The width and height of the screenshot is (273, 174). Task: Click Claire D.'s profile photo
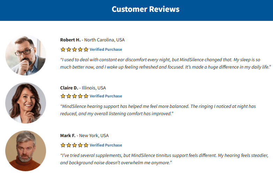(25, 103)
